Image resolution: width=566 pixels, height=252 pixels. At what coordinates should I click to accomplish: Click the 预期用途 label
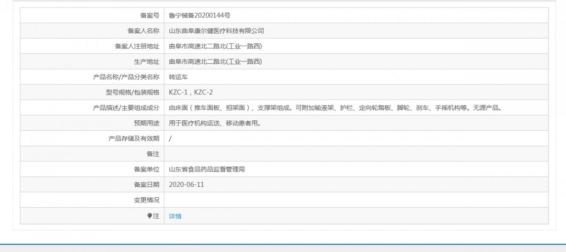[147, 123]
